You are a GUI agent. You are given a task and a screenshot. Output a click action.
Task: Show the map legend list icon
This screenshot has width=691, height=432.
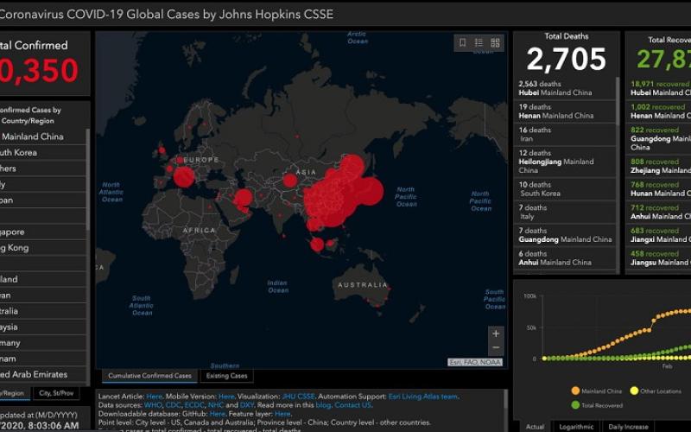pyautogui.click(x=479, y=42)
